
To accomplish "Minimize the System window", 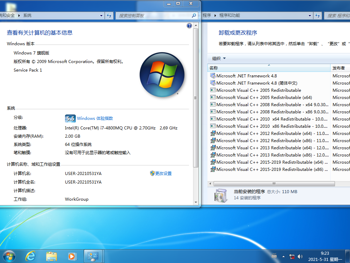I will 169,3.
